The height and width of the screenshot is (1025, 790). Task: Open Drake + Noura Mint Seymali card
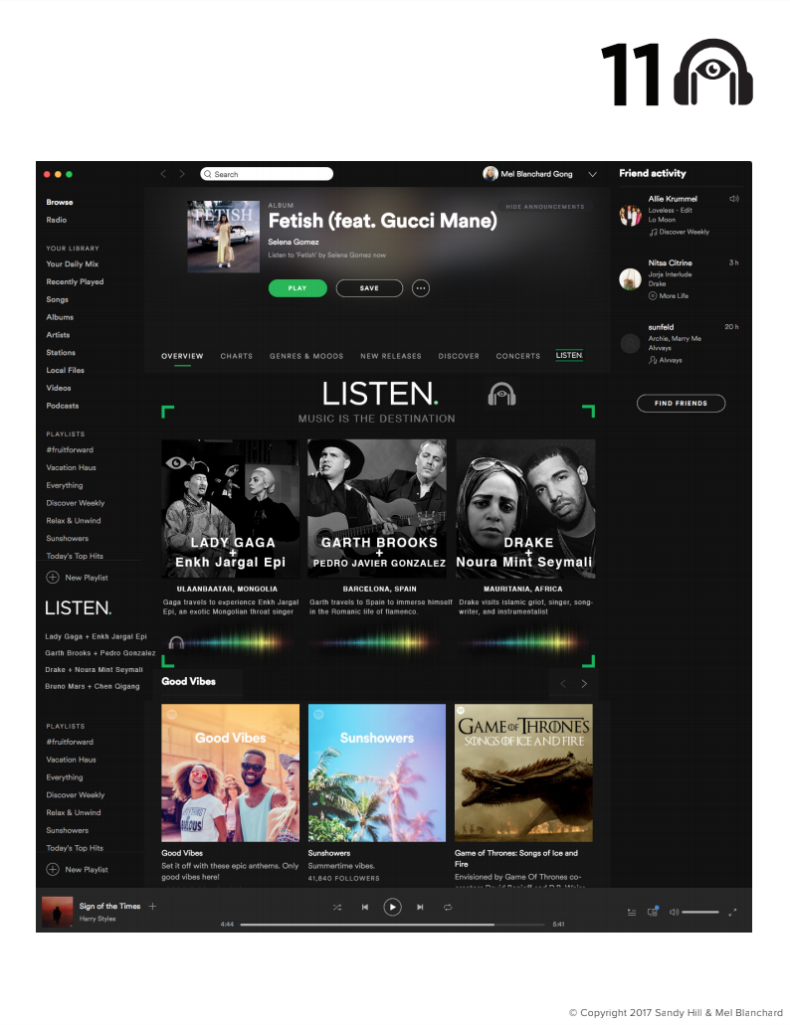point(525,509)
